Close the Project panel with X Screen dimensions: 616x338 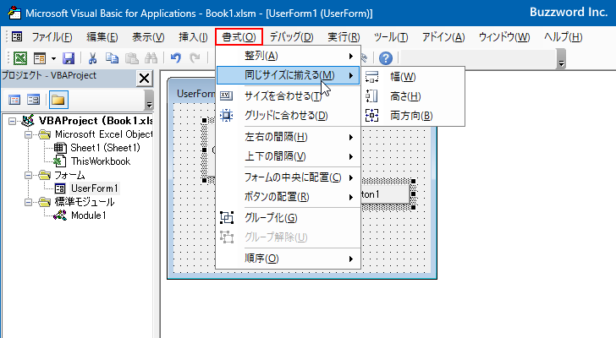tap(143, 79)
